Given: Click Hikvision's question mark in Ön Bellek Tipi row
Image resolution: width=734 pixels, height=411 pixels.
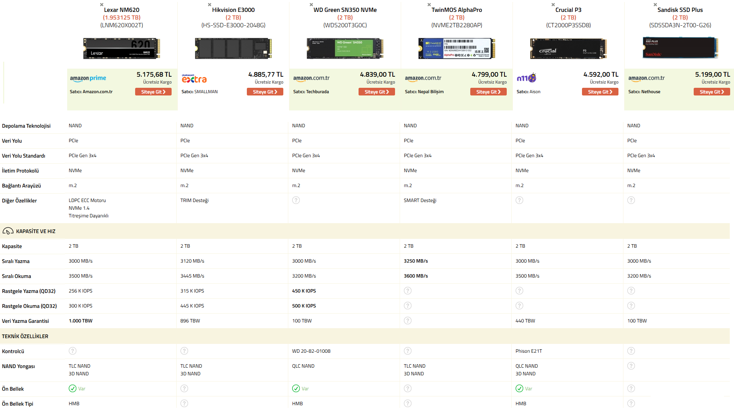Looking at the screenshot, I should tap(184, 403).
